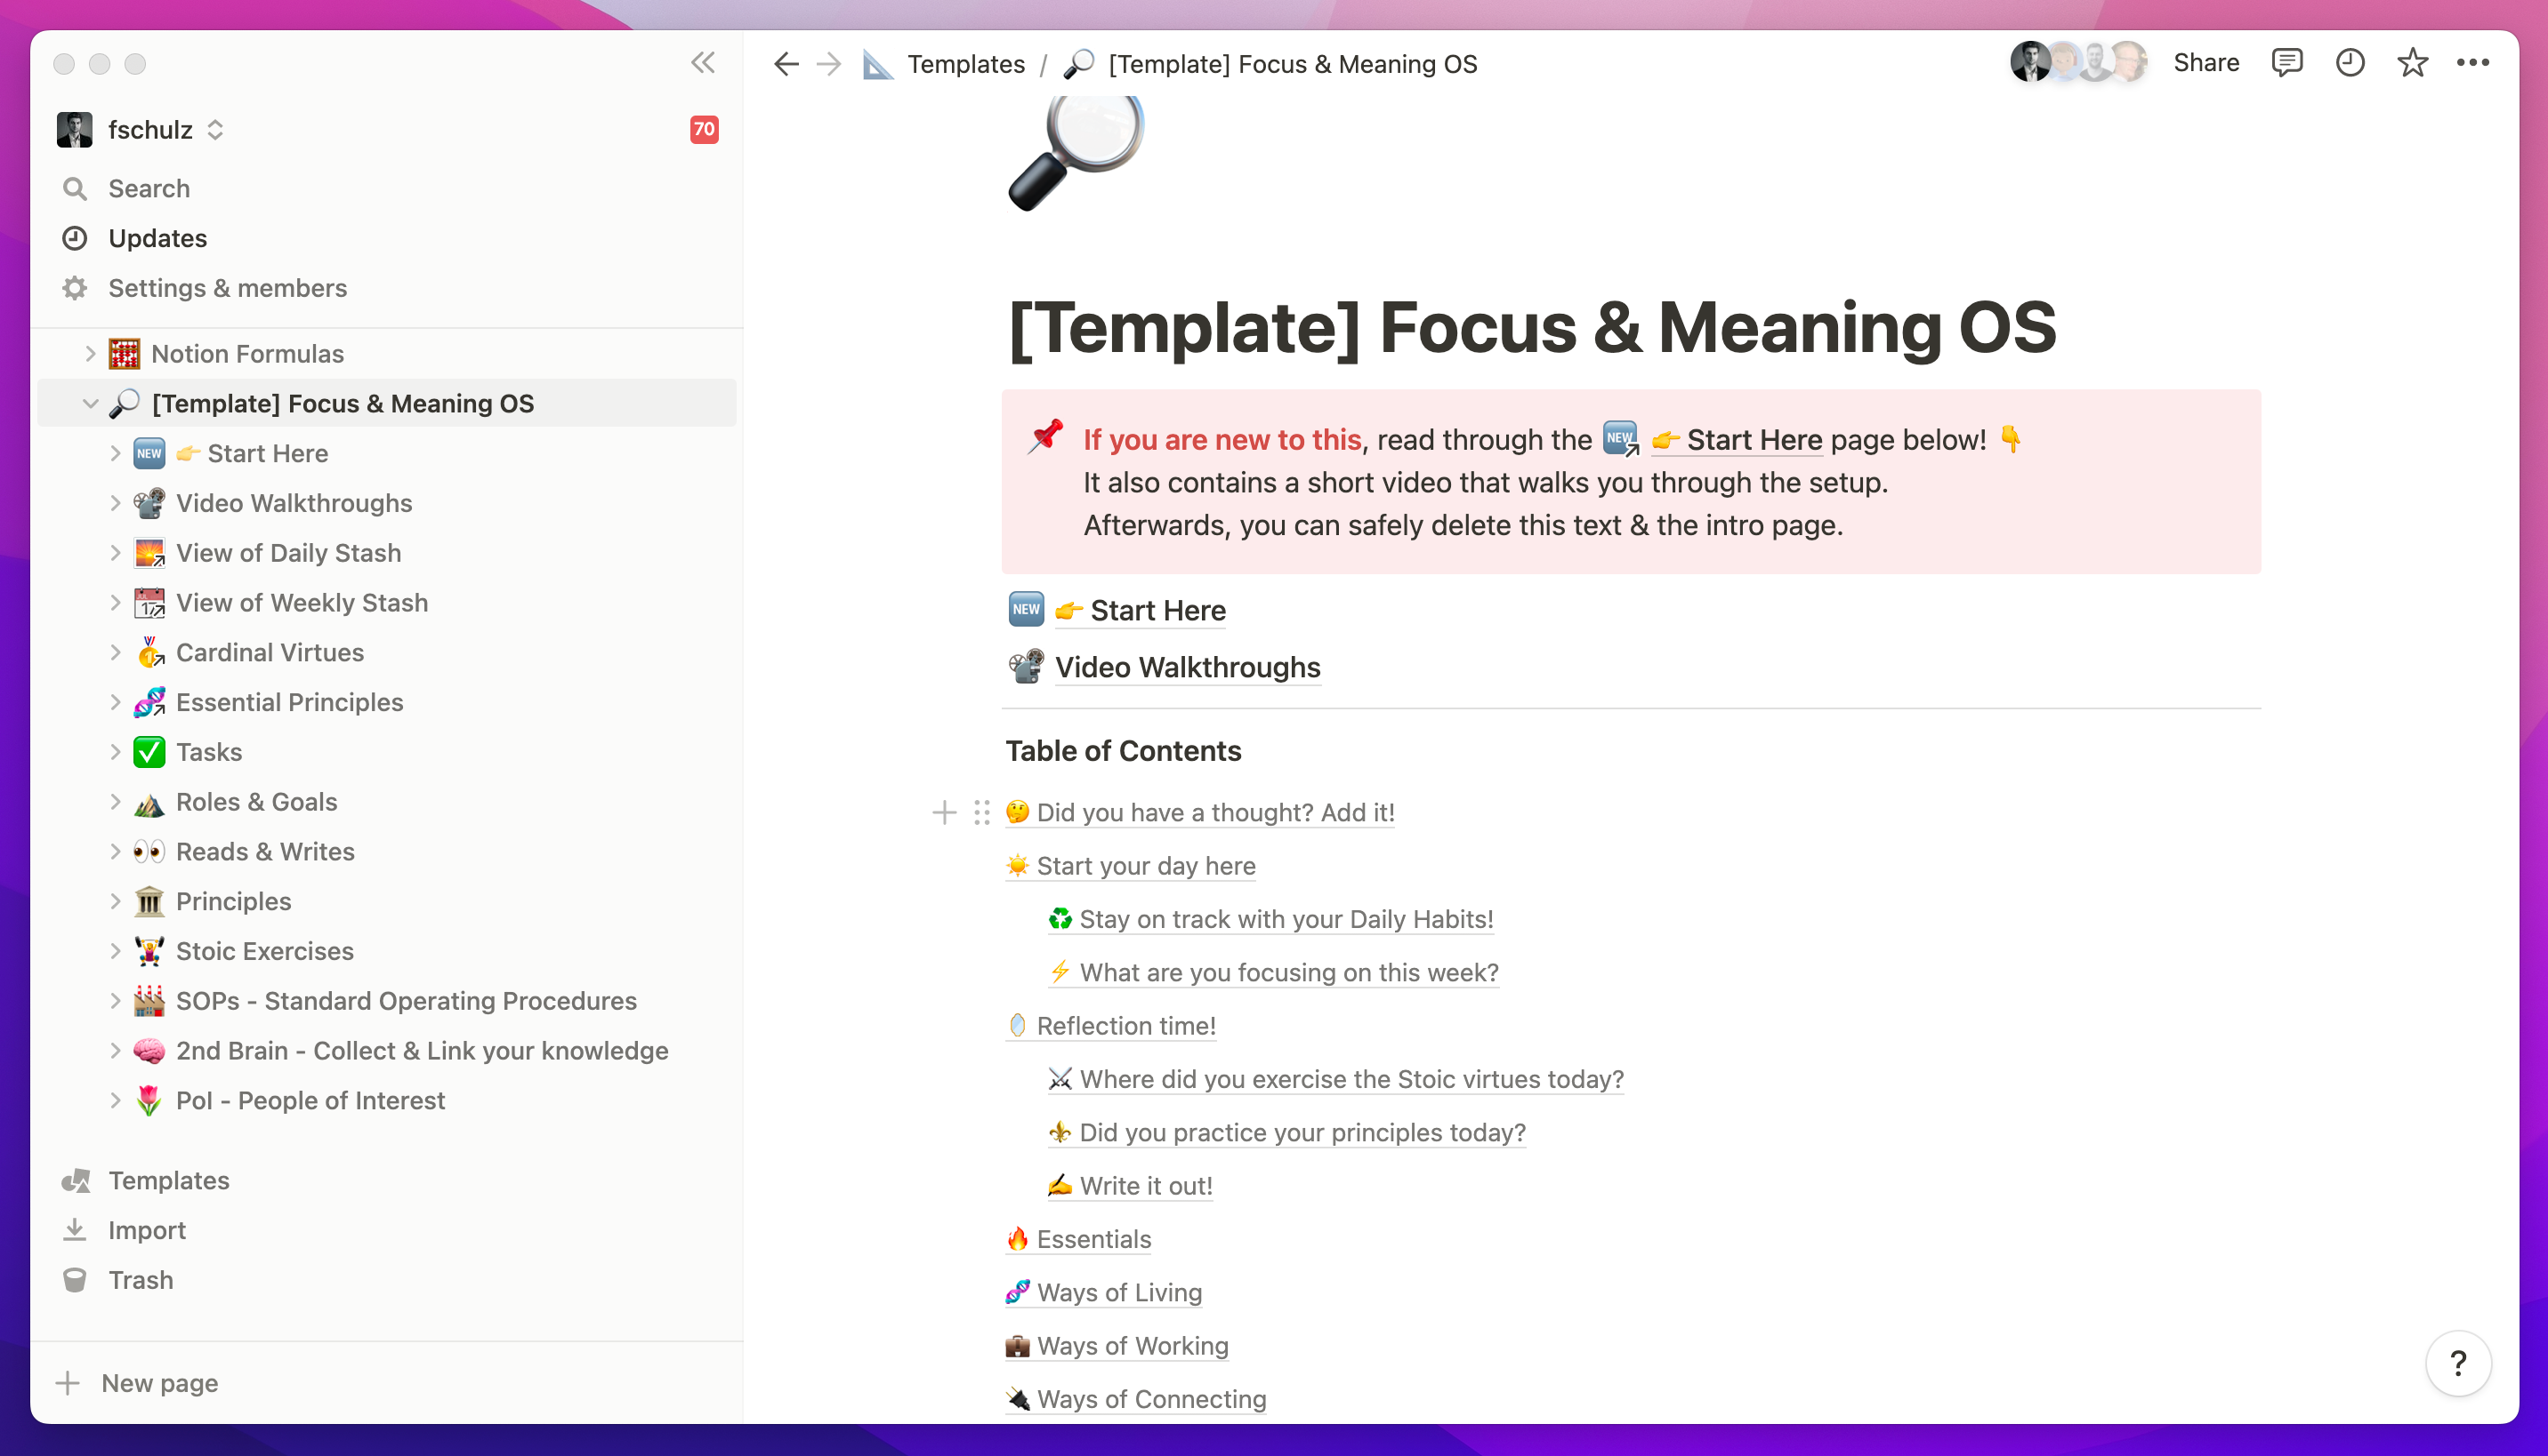The image size is (2548, 1456).
Task: Open the Updates sidebar item
Action: click(157, 238)
